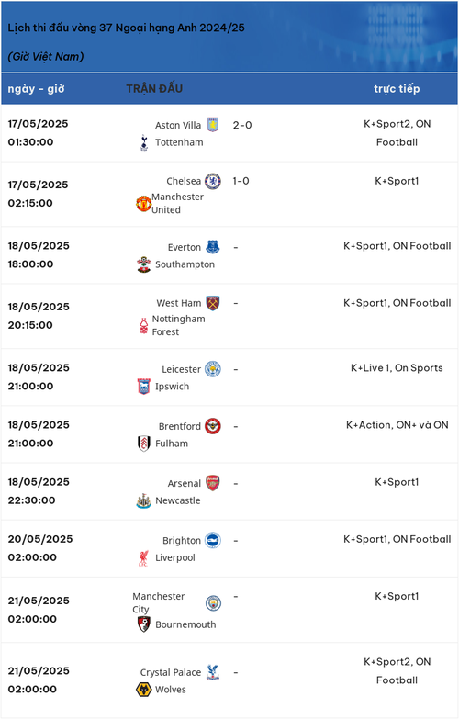459x719 pixels.
Task: Click the Tottenham club crest
Action: [x=144, y=142]
